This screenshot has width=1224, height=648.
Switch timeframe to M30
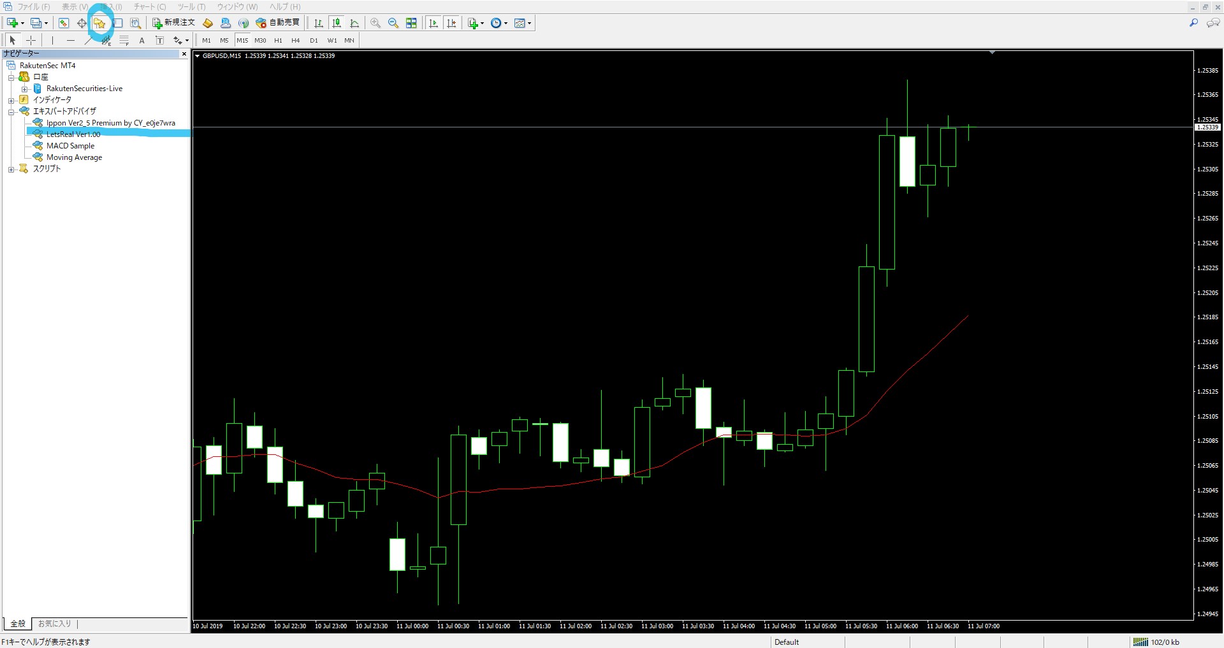260,40
